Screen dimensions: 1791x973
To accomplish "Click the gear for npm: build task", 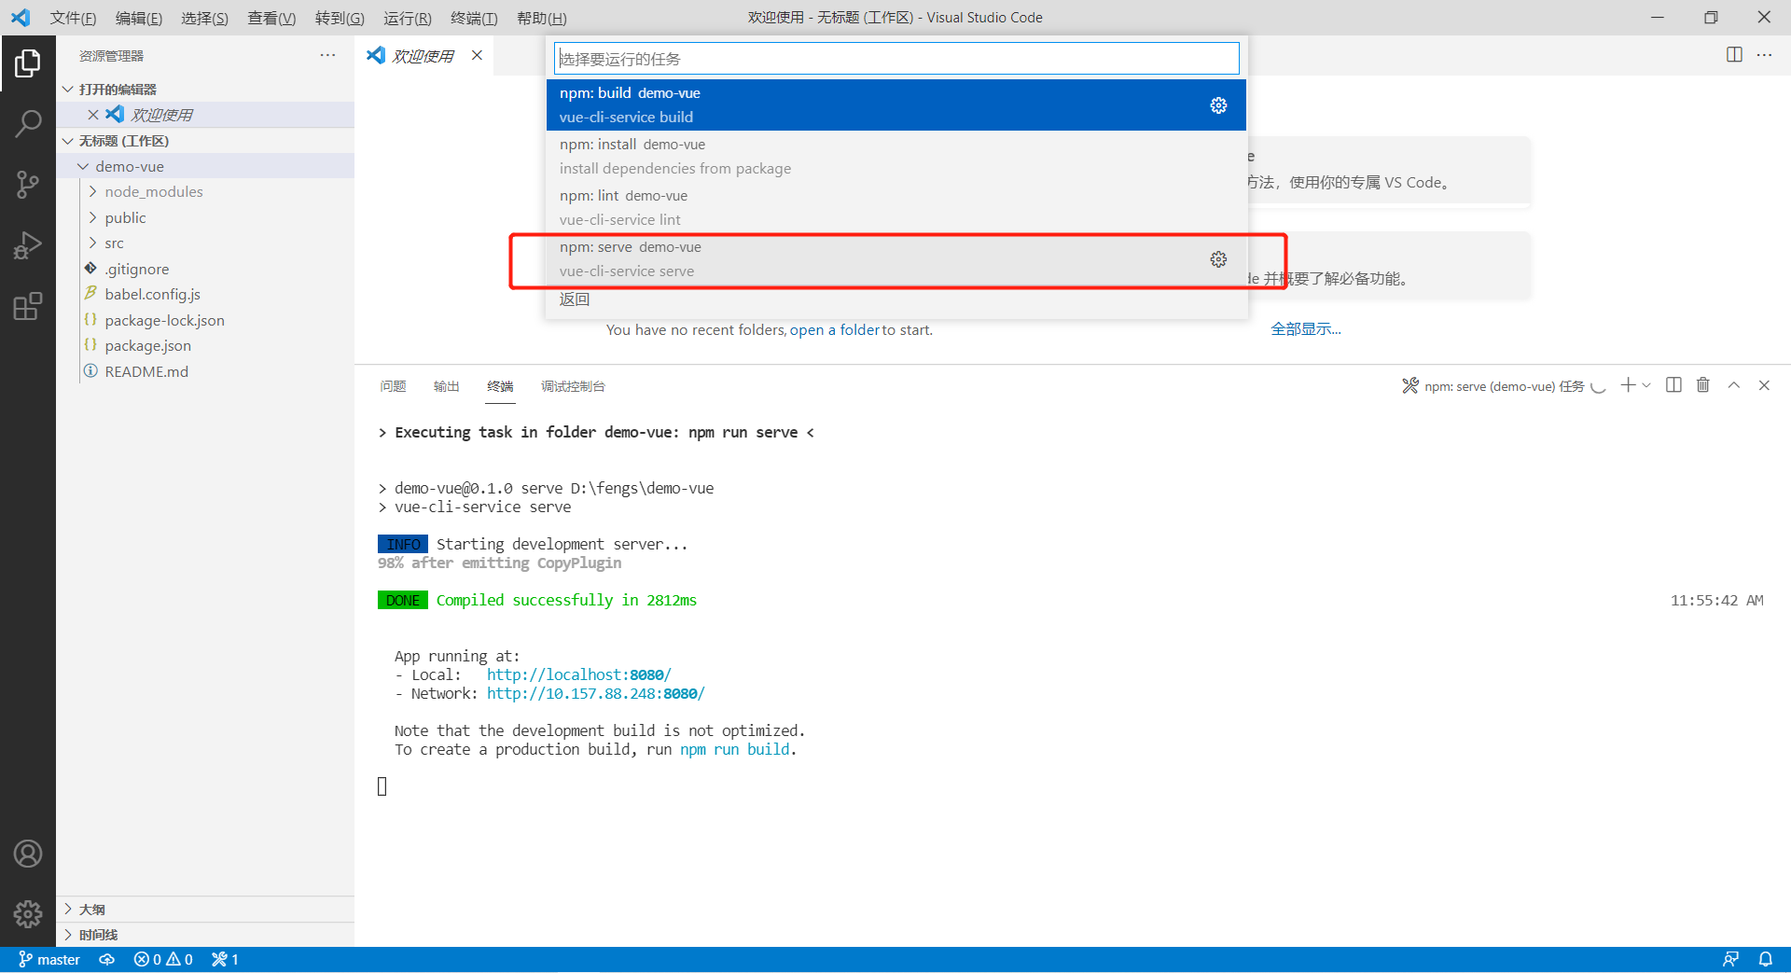I will (x=1218, y=105).
